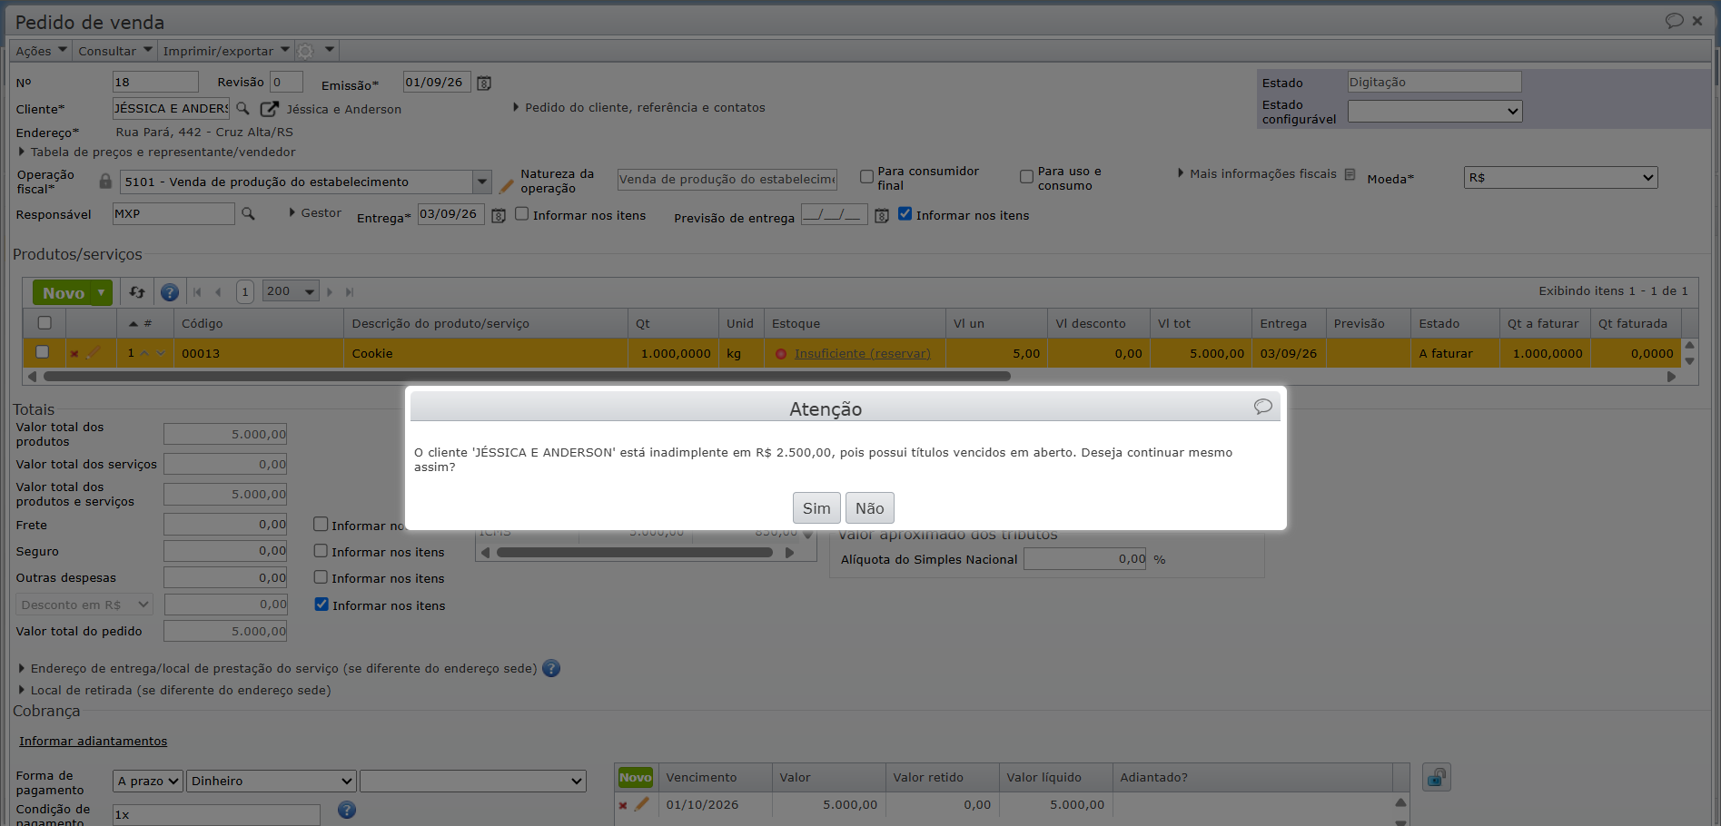Open the Ações menu
The width and height of the screenshot is (1721, 826).
pos(41,51)
